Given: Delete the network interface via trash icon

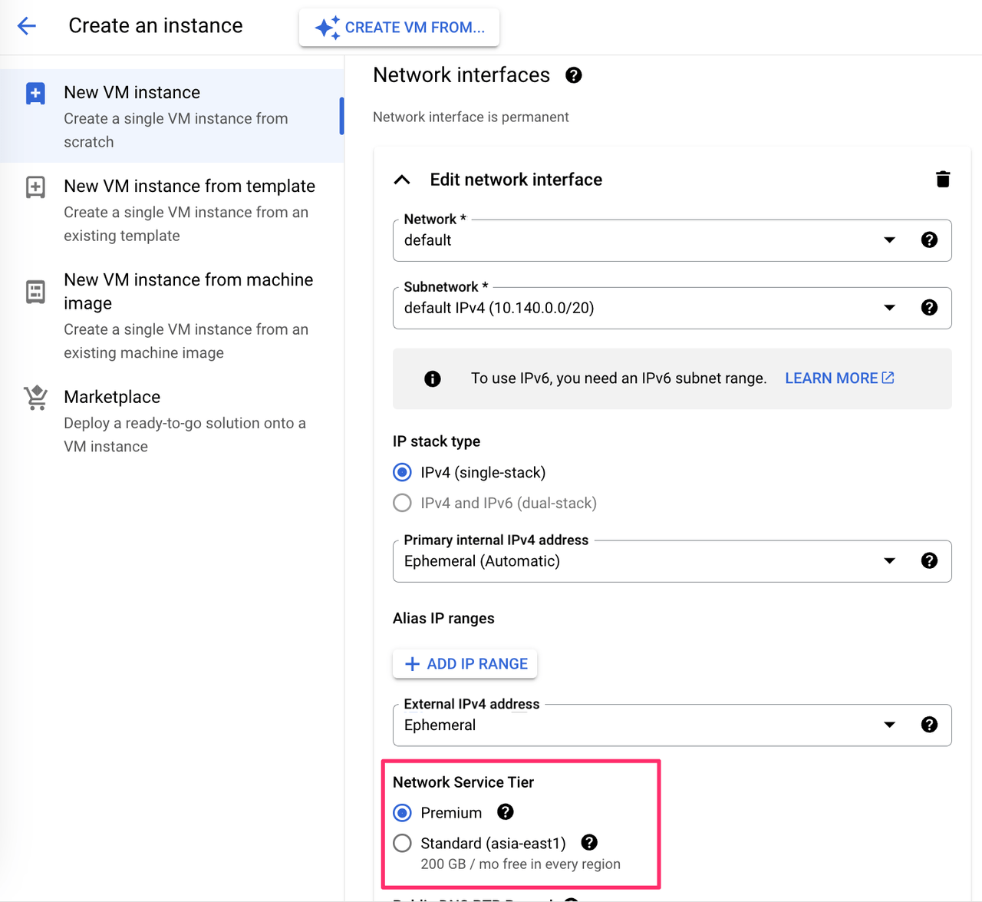Looking at the screenshot, I should point(943,179).
